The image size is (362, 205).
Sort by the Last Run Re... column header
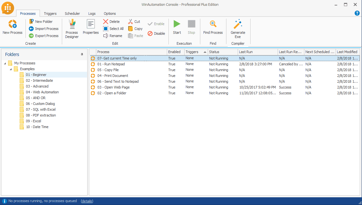point(291,52)
